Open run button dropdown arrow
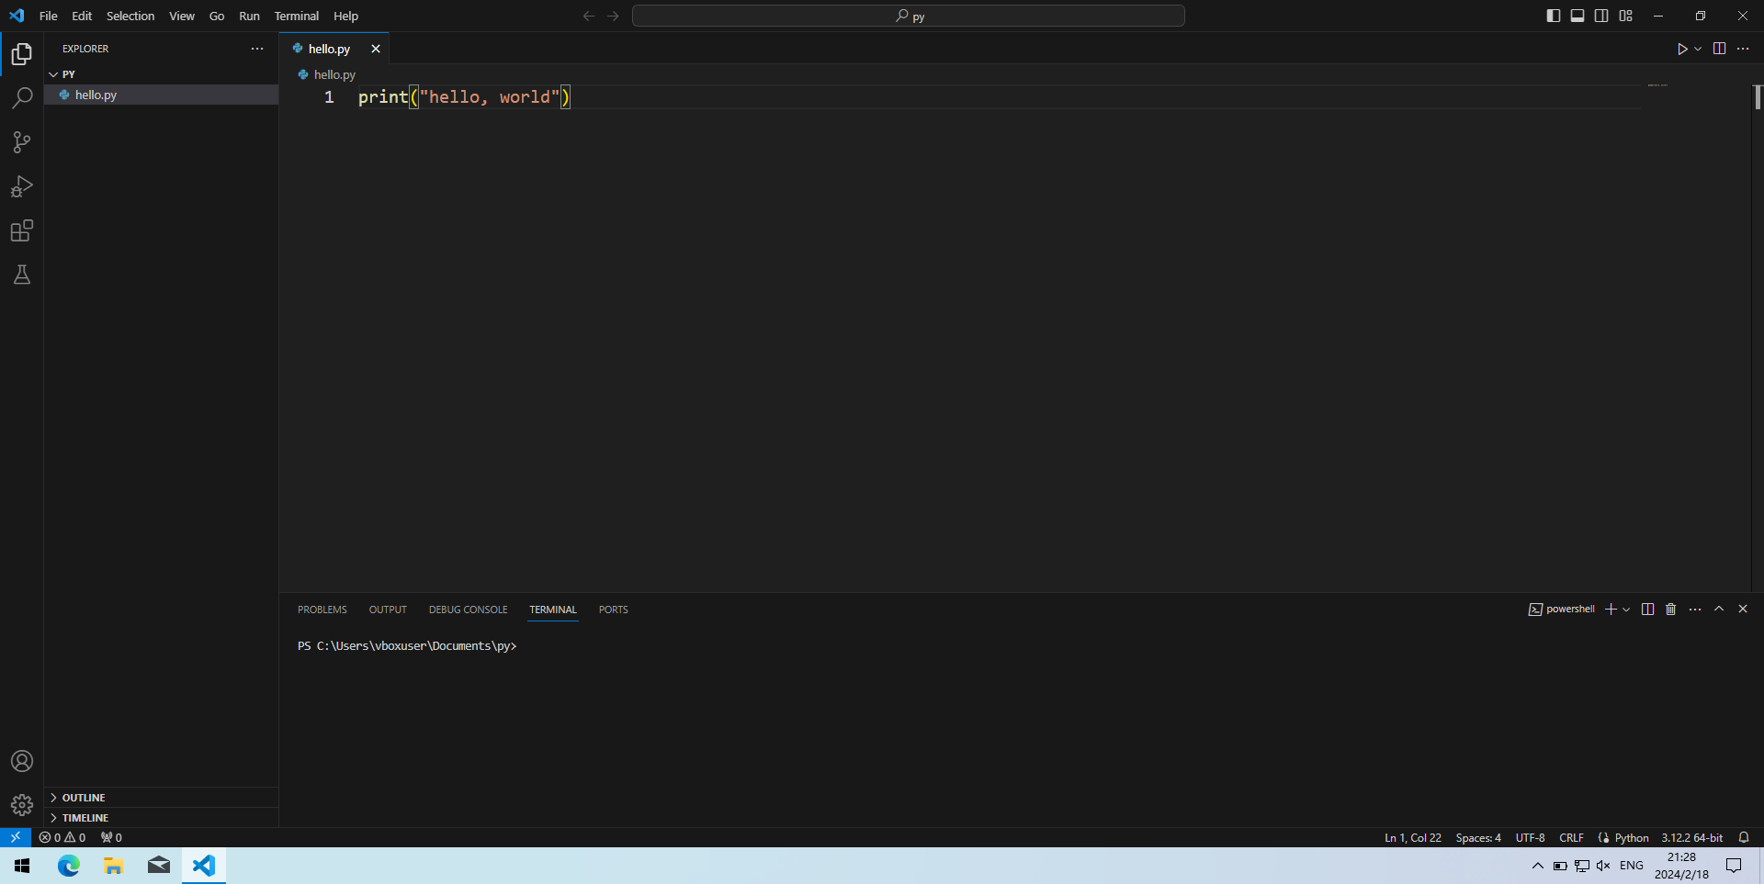 coord(1698,49)
